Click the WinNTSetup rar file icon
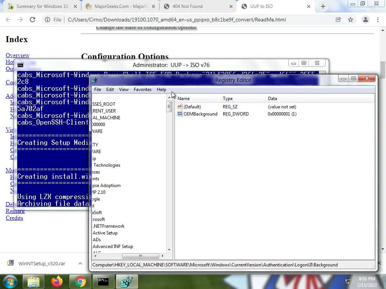Viewport: 386px width, 289px height. click(x=11, y=263)
